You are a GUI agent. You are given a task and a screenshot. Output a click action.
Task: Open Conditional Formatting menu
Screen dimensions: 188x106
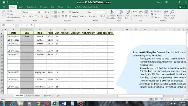click(x=112, y=14)
